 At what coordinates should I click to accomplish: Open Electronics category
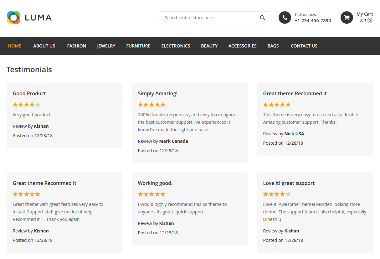coord(176,46)
